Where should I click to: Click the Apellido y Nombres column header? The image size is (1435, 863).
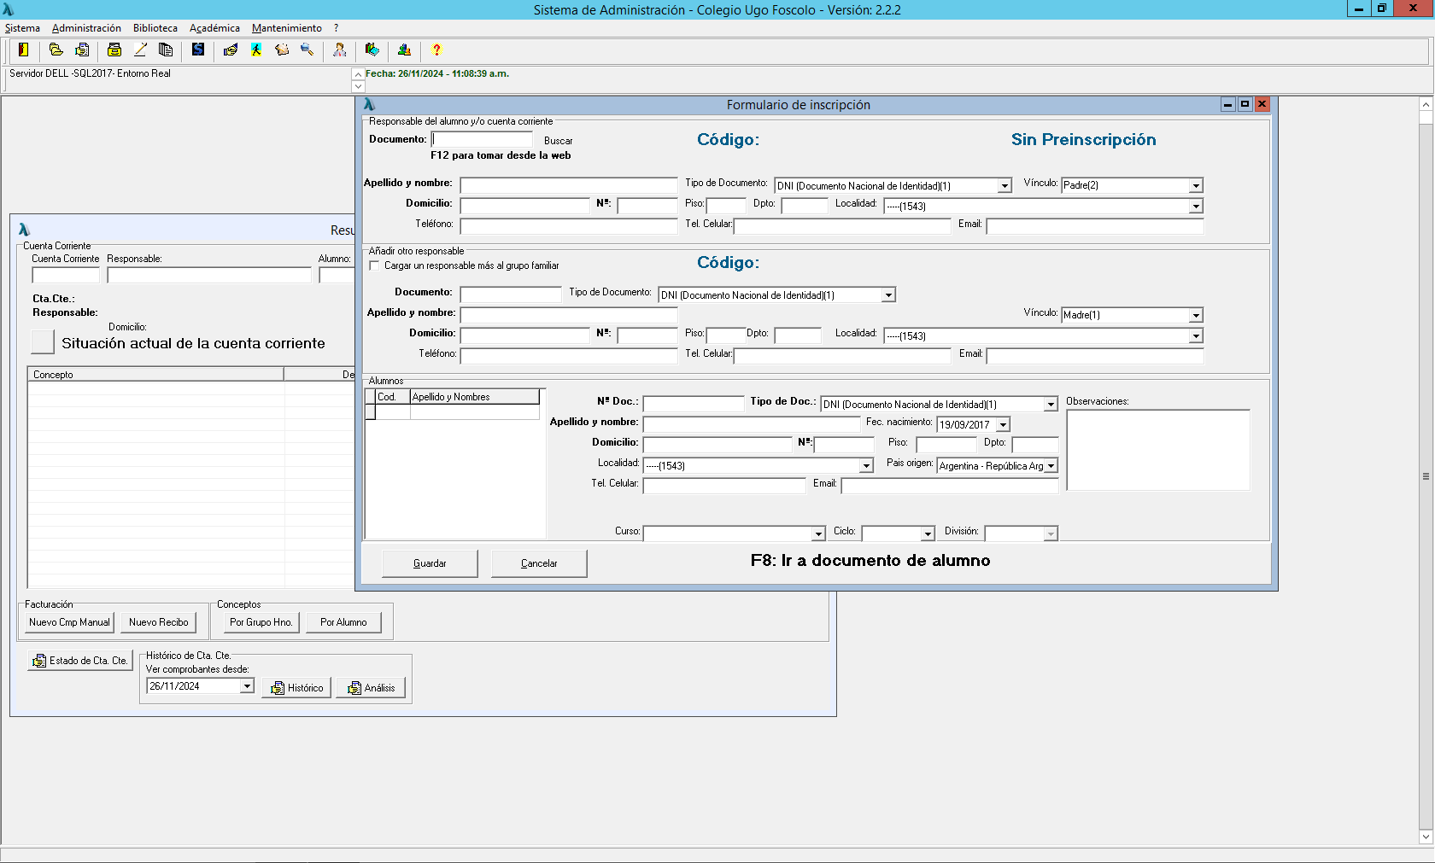click(x=475, y=397)
